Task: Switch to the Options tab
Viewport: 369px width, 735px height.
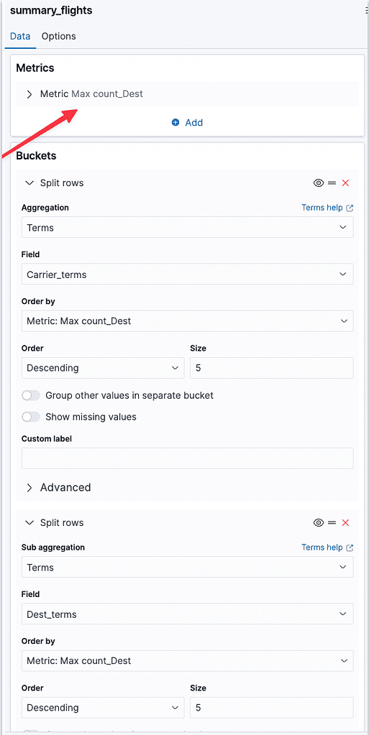Action: coord(59,36)
